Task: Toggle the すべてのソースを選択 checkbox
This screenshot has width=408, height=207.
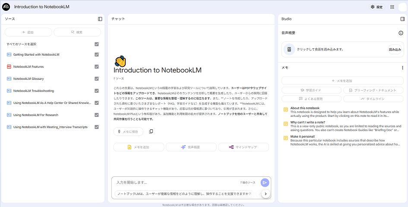Action: (97, 44)
